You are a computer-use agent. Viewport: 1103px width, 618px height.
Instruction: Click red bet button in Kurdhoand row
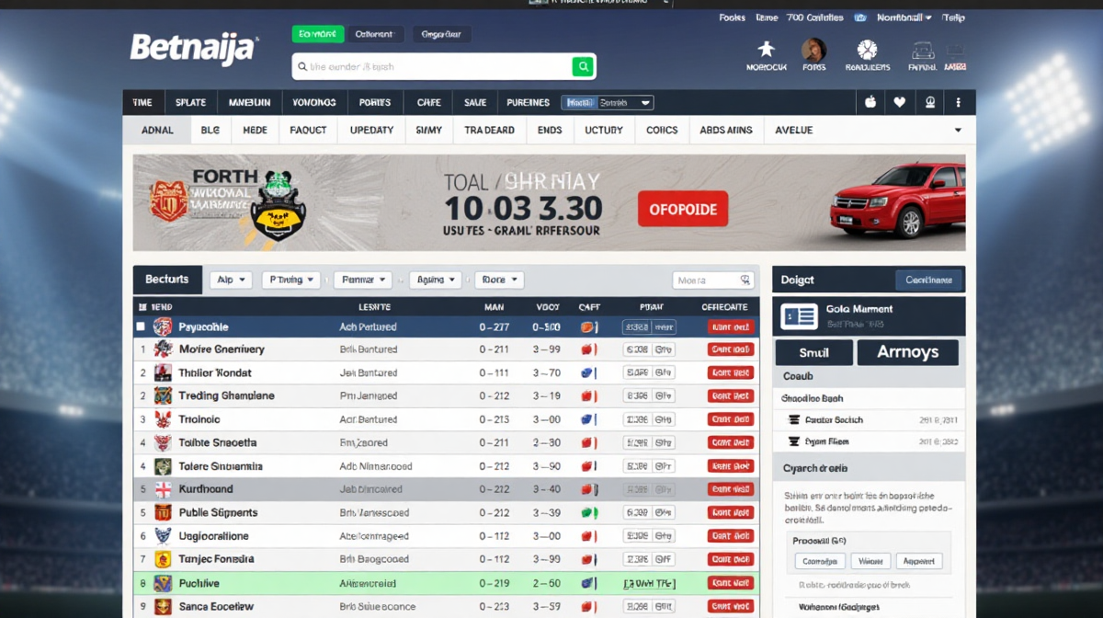pos(731,489)
